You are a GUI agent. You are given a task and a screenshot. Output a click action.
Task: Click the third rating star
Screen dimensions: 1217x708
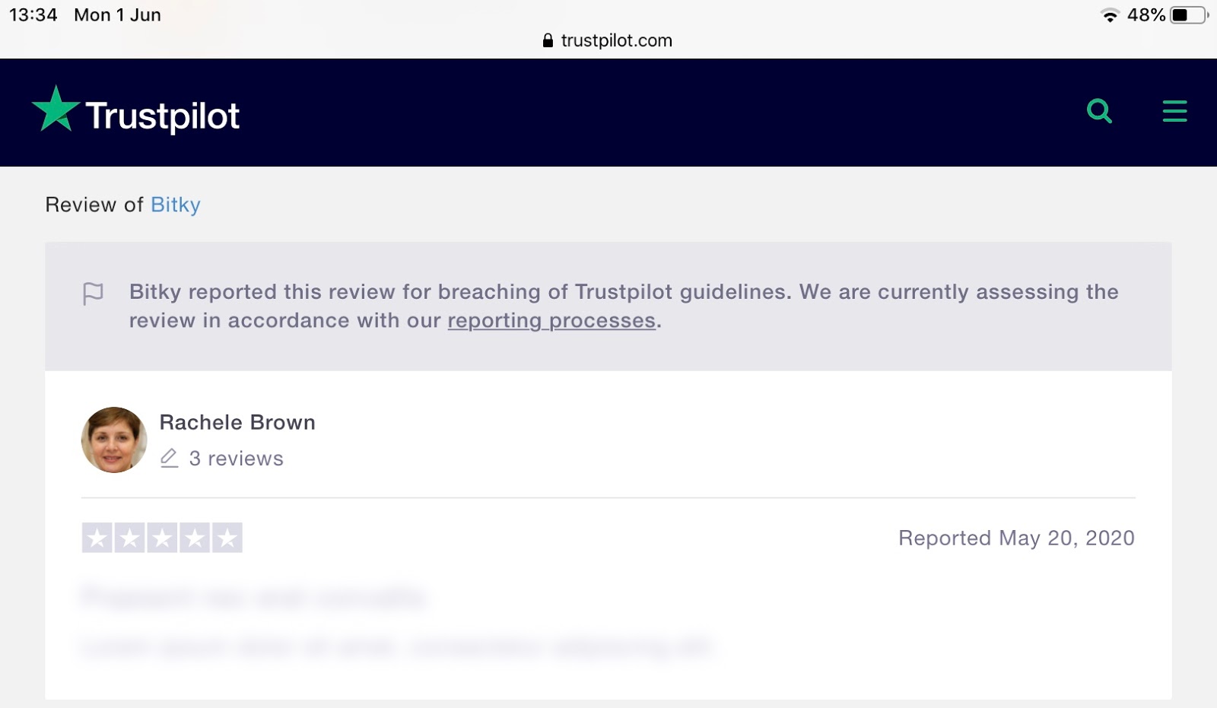click(162, 538)
